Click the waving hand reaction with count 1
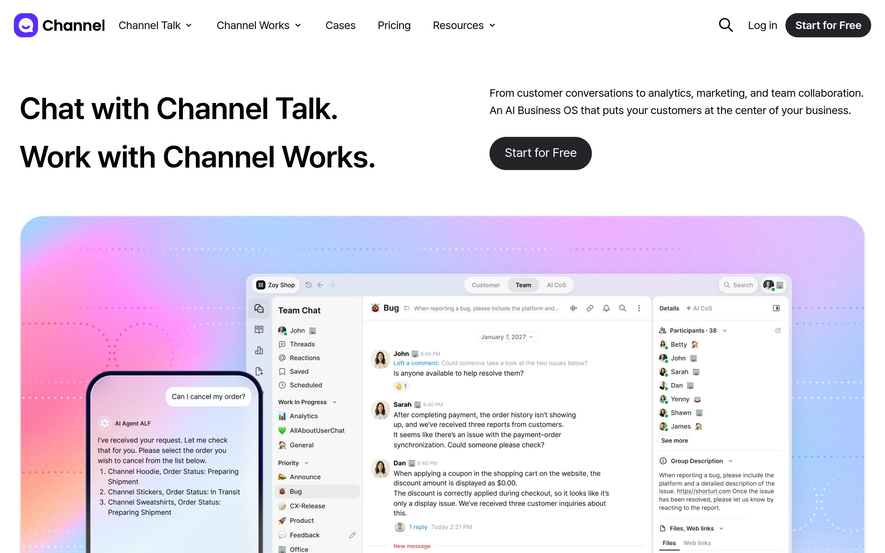 [401, 386]
